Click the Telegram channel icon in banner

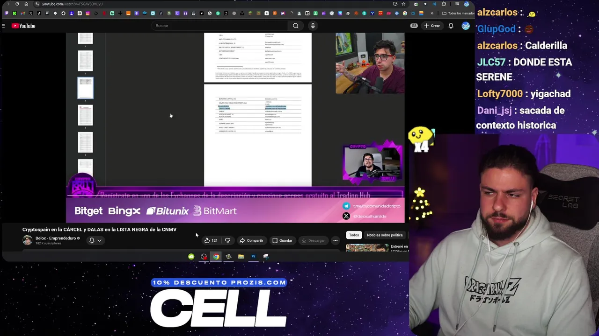coord(346,206)
